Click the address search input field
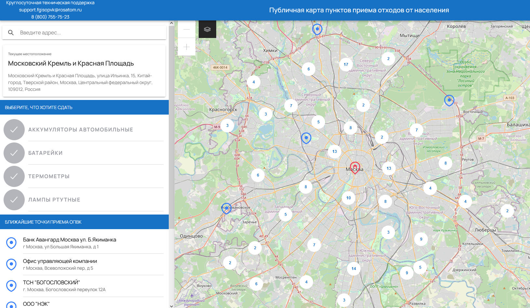 coord(91,33)
